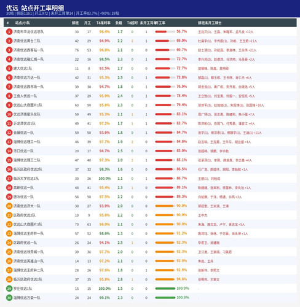Open the 高新优选一队 station name
Image resolution: width=300 pixels, height=307 pixels.
point(23,188)
